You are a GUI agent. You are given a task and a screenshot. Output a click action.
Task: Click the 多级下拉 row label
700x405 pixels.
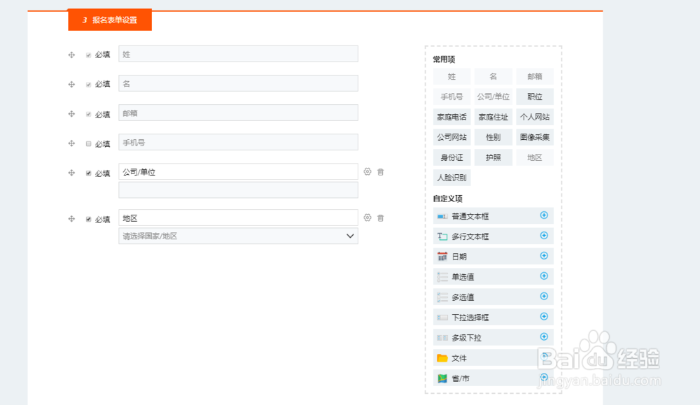466,338
